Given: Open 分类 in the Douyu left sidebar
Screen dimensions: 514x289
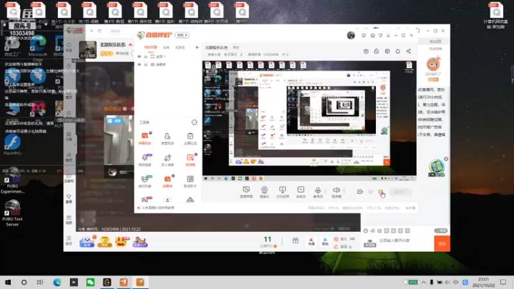Looking at the screenshot, I should [69, 136].
